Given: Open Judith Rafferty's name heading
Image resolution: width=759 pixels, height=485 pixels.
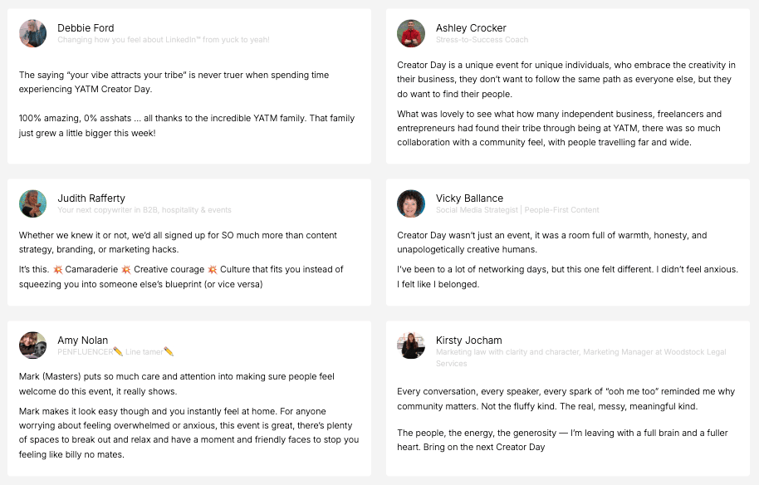Looking at the screenshot, I should tap(91, 198).
